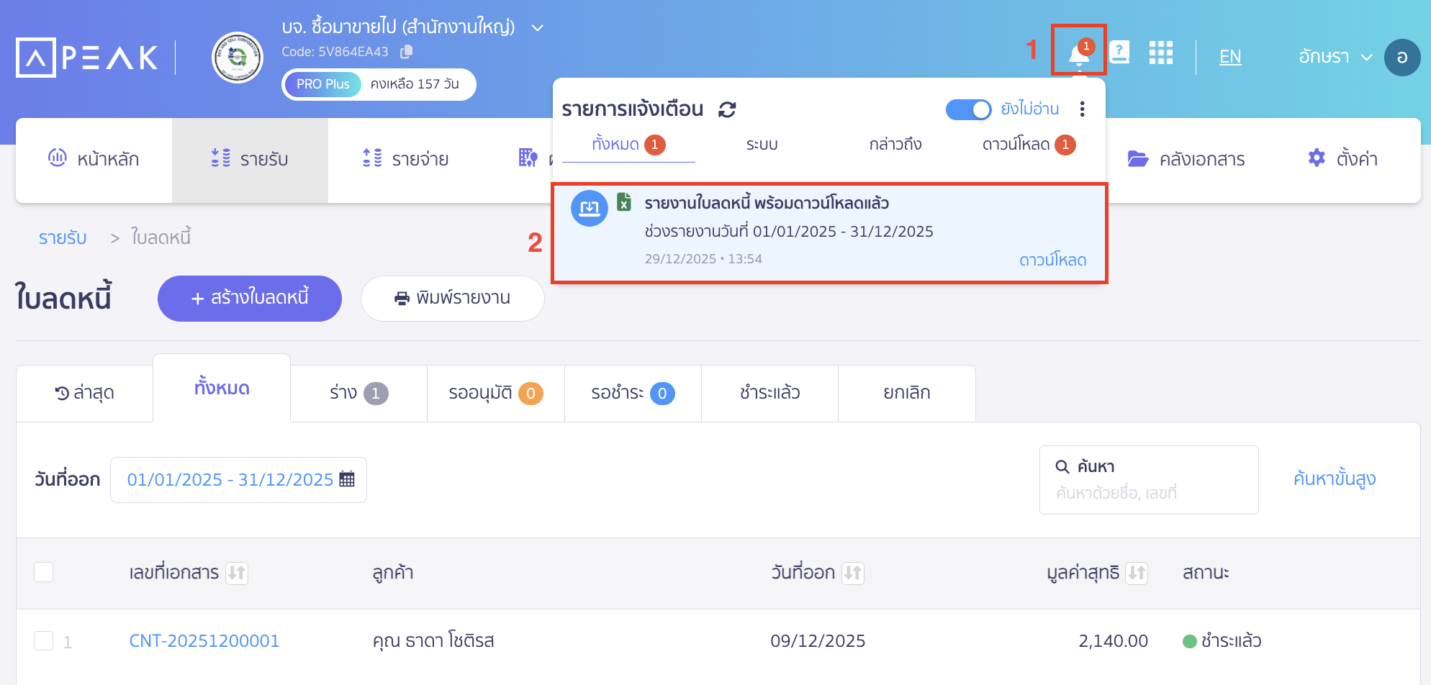Click the Excel report icon in the notification

[624, 202]
